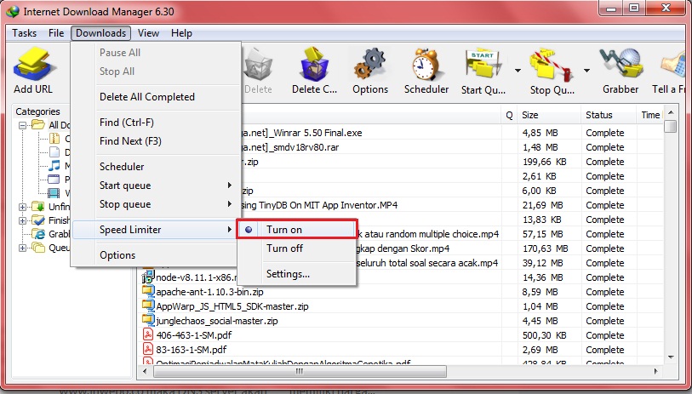Click the apache-ant zip file icon
Screen dimensions: 692x394
click(148, 291)
